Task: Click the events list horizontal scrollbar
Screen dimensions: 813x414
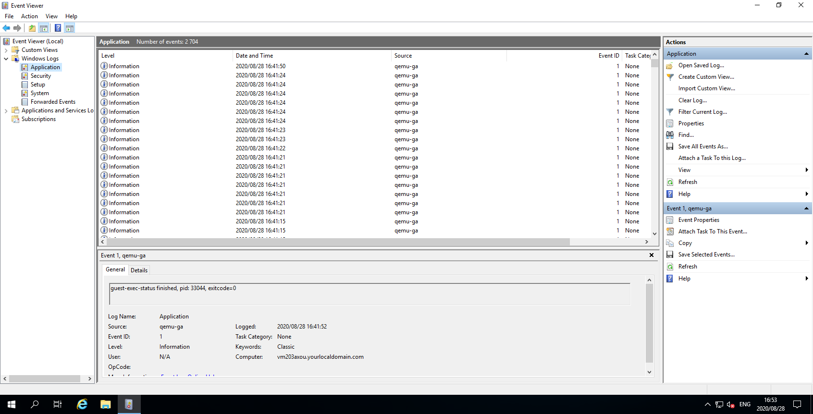Action: pos(338,242)
